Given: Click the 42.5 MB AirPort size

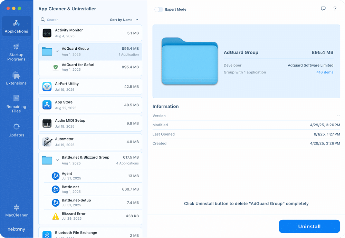Looking at the screenshot, I should click(131, 87).
